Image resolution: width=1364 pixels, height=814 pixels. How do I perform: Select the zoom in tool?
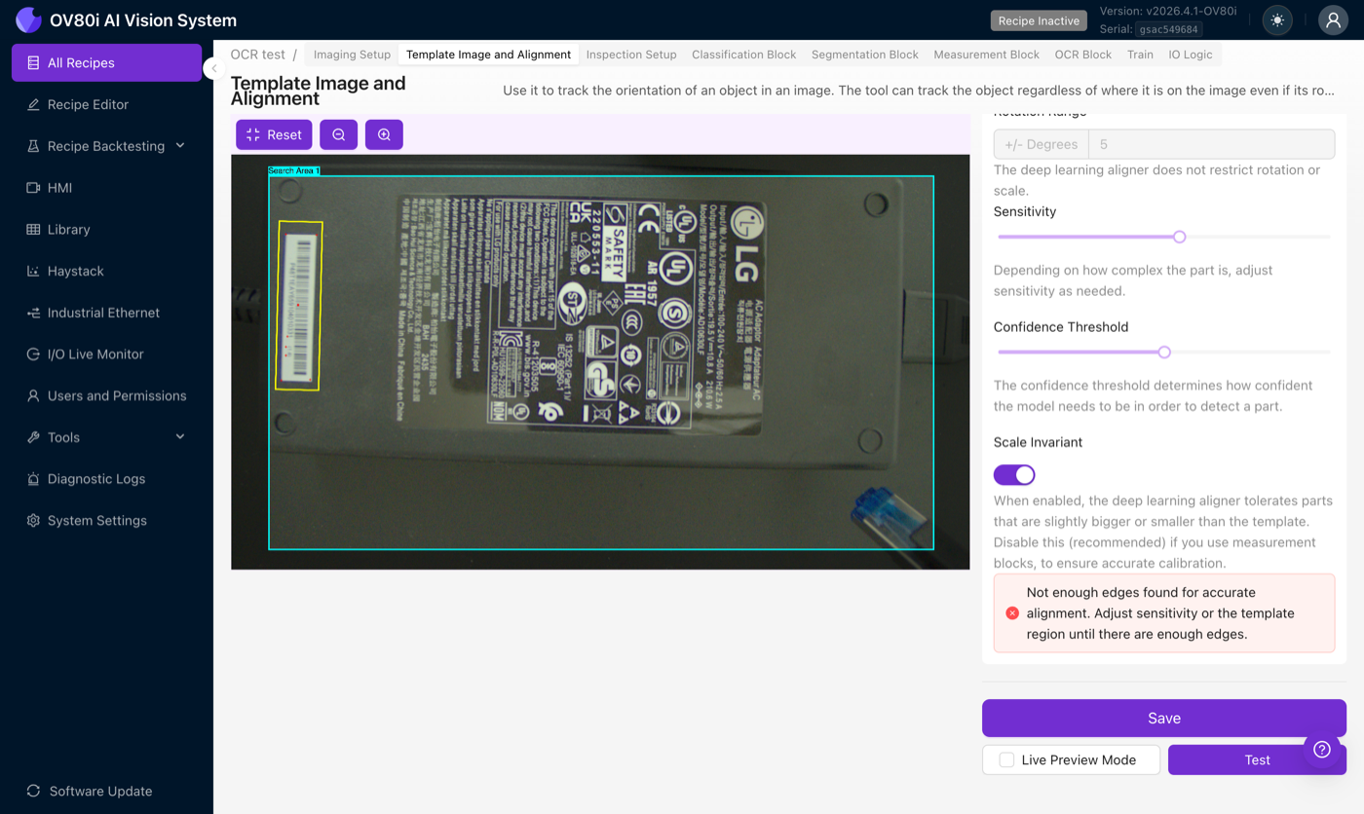click(384, 134)
